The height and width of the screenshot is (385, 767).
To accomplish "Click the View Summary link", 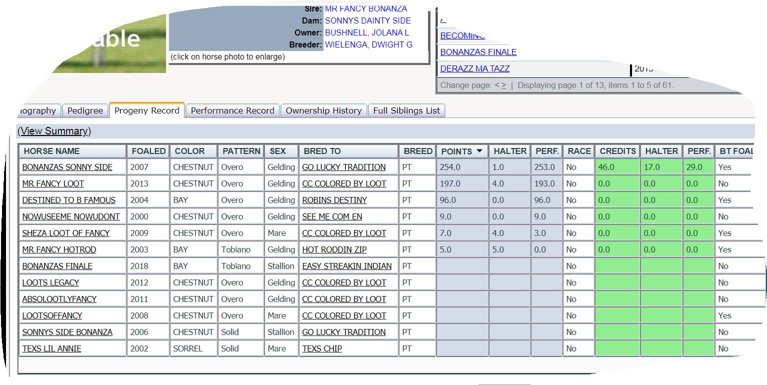I will pos(54,131).
